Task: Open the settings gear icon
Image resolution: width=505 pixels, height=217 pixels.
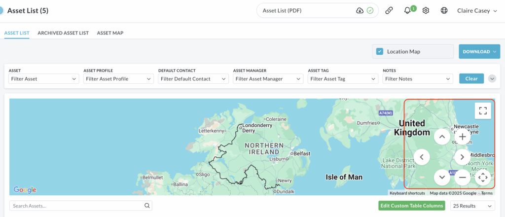Action: (426, 10)
